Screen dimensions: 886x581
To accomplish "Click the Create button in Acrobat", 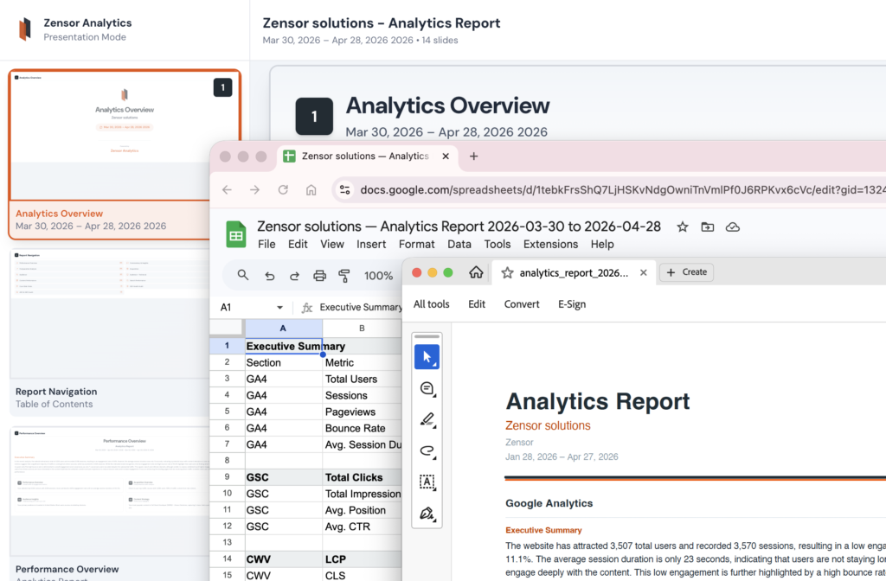I will [686, 271].
